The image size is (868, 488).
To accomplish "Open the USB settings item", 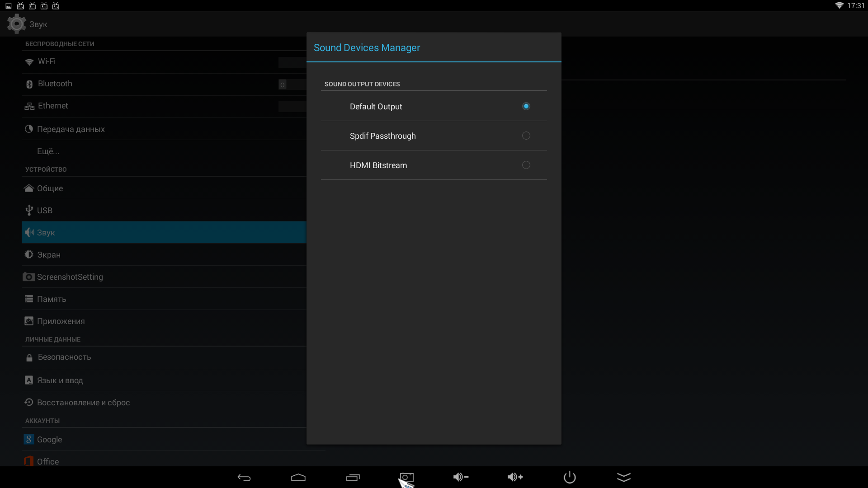I will tap(45, 211).
